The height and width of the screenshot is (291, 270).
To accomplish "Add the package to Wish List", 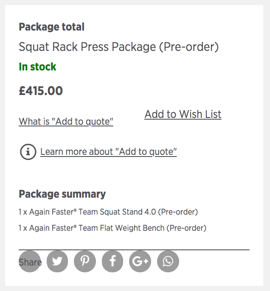I will (x=183, y=114).
